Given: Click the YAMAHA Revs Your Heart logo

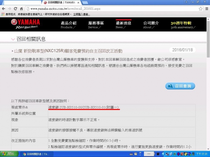Looking at the screenshot, I should click(25, 24).
